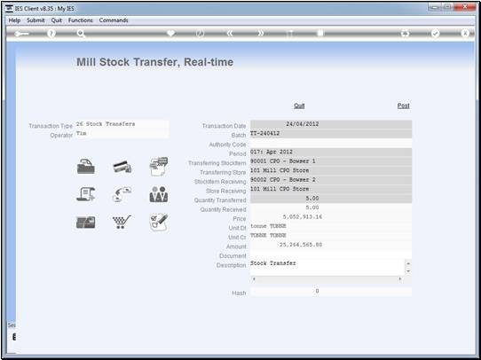Open the Submit menu
This screenshot has height=360, width=481.
pos(35,20)
